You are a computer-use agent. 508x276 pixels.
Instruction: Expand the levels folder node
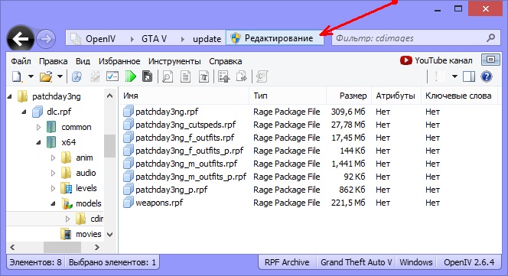coord(53,188)
